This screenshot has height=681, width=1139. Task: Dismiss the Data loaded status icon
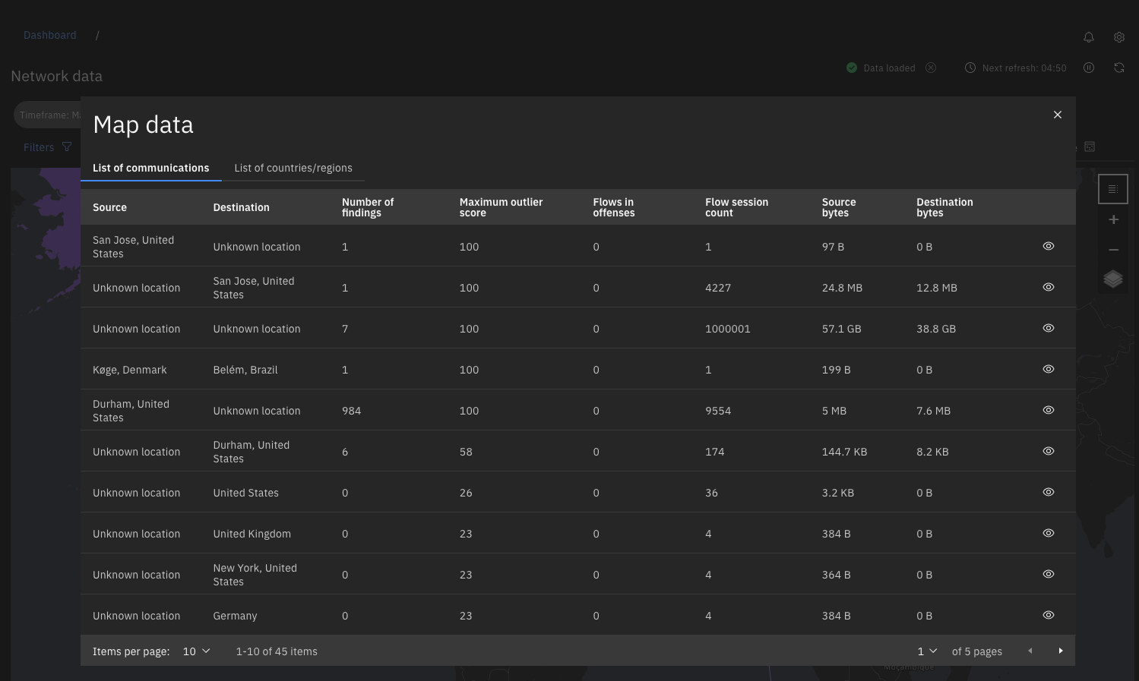point(931,68)
